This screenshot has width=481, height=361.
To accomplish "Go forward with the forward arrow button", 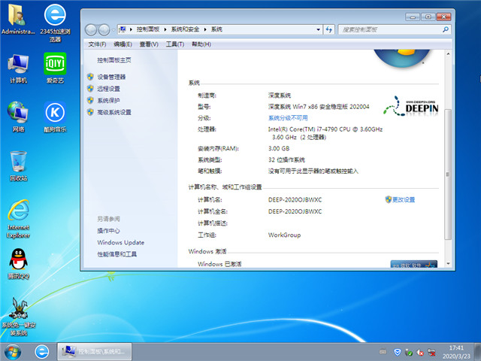I will [x=104, y=30].
